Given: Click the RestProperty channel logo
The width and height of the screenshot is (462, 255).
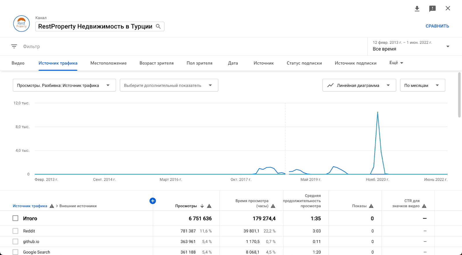Looking at the screenshot, I should coord(21,24).
